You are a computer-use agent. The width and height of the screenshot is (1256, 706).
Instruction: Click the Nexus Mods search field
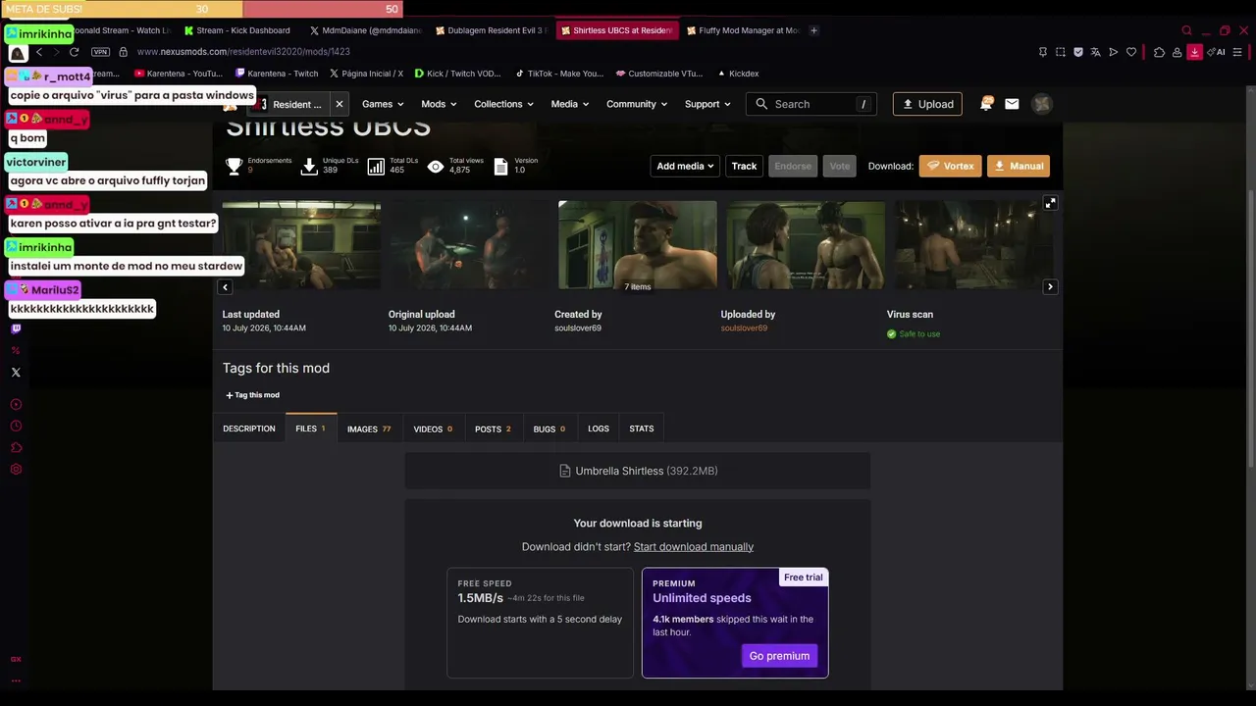tap(811, 104)
